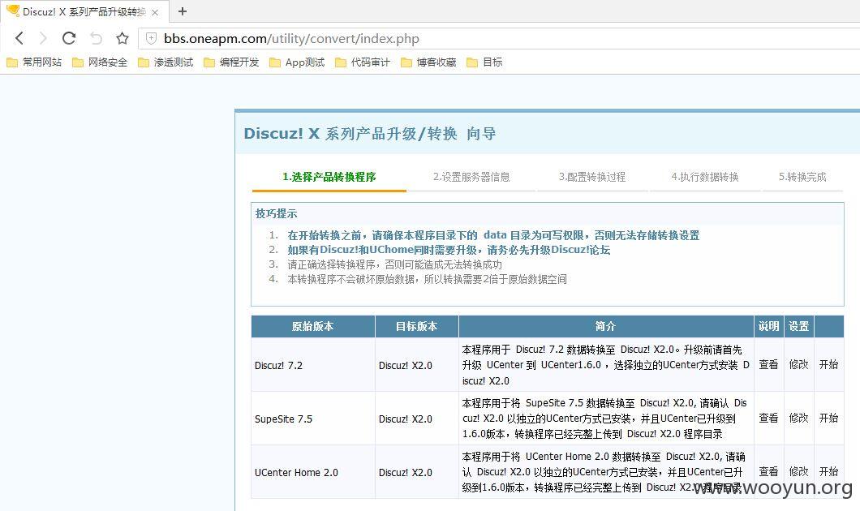Click tip 4 about 2倍 data space

(x=428, y=280)
